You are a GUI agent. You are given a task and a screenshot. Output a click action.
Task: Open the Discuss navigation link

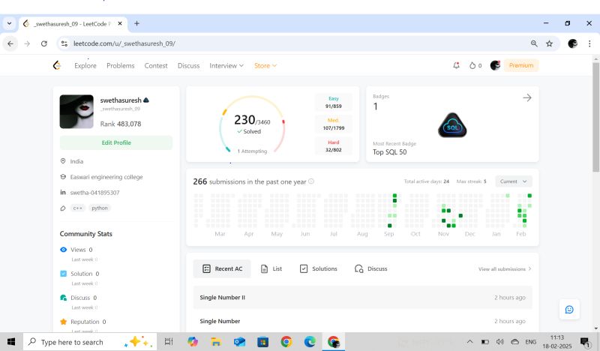pos(189,65)
